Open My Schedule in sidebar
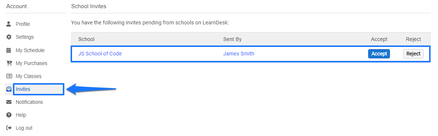The image size is (438, 136). click(x=30, y=50)
